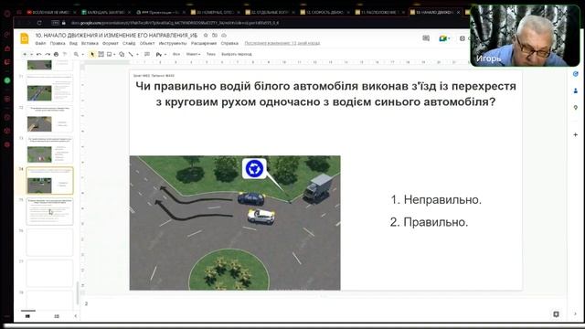Viewport: 585px width, 329px height.
Task: Open the insert image dropdown arrow
Action: click(x=114, y=55)
